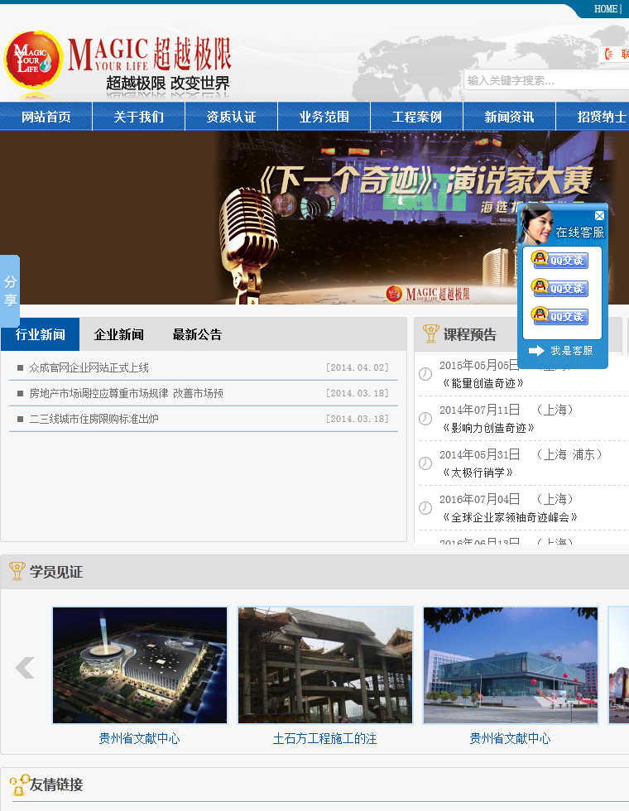Open news 众成官网企业网站正式上线
This screenshot has height=811, width=629.
[x=89, y=367]
